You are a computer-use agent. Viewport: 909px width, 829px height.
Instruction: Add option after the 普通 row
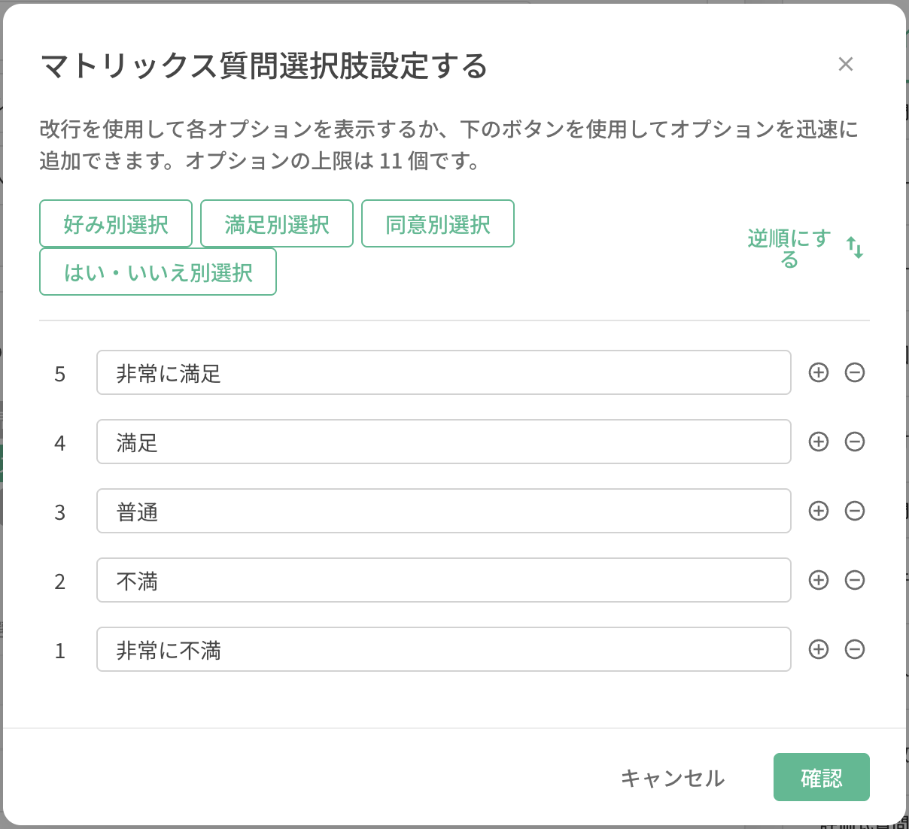819,511
